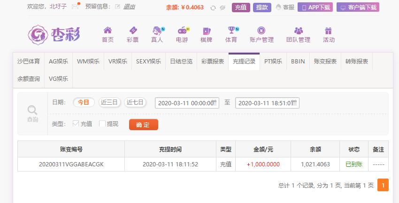The height and width of the screenshot is (203, 399).
Task: Click the start date input field
Action: (187, 103)
